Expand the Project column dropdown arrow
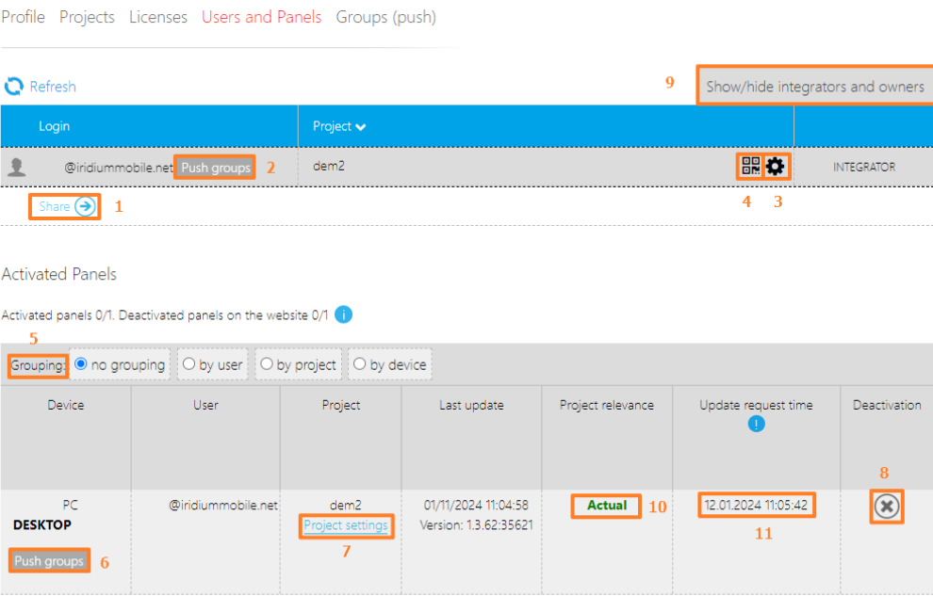933x596 pixels. coord(360,127)
